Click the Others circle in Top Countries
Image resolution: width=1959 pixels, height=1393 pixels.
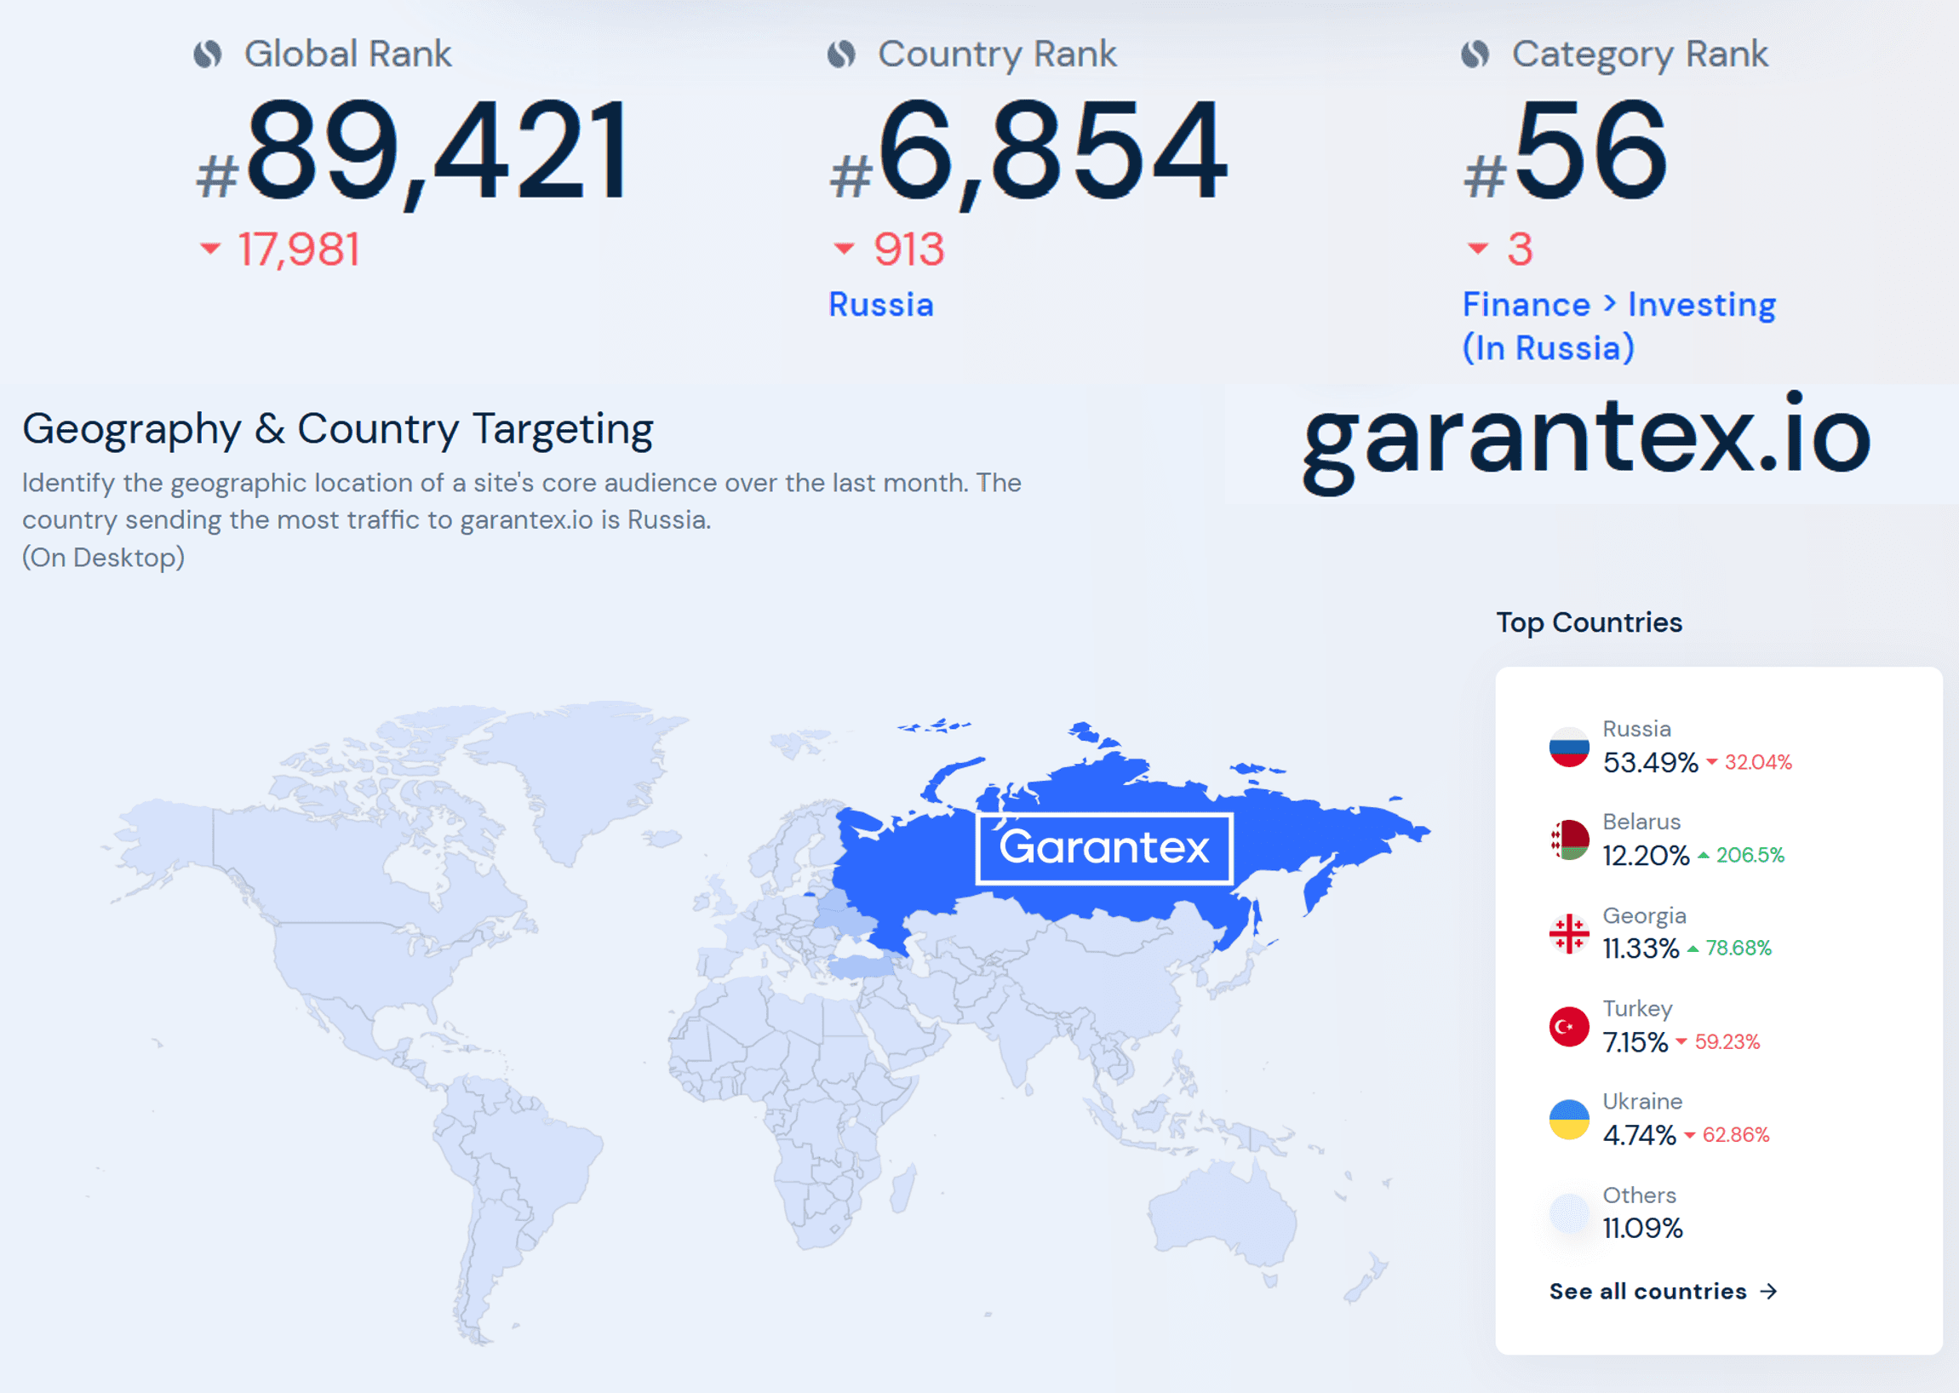pos(1569,1212)
